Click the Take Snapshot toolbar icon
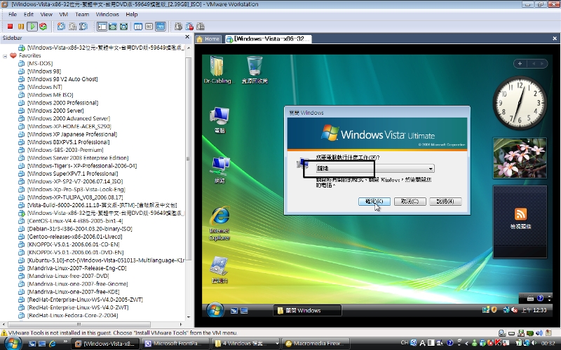The height and width of the screenshot is (350, 561). (x=62, y=27)
